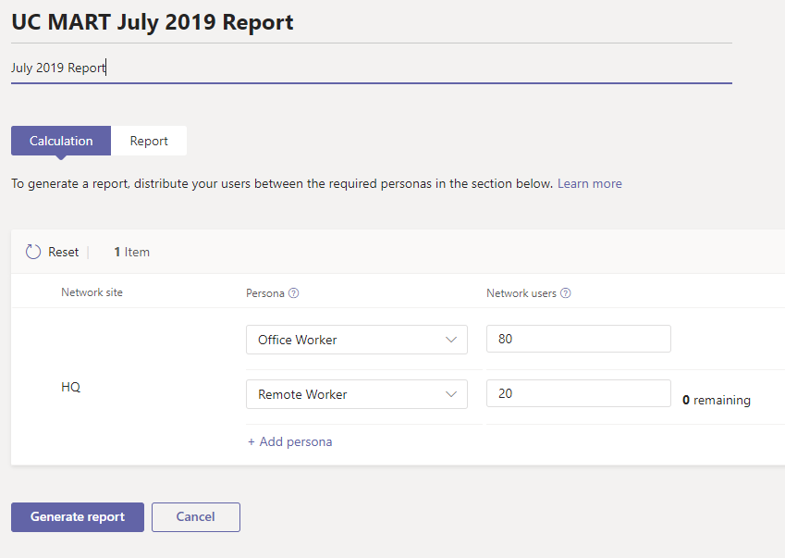785x558 pixels.
Task: Click the Persona column header label
Action: coord(264,293)
